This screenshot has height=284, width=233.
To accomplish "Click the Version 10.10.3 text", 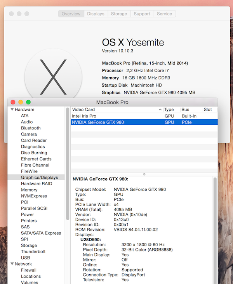I will (x=118, y=51).
